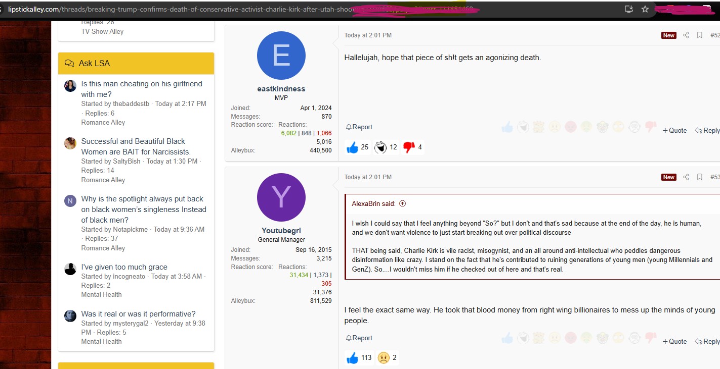React with laughing face on eastkindness's post
This screenshot has height=369, width=720.
tap(523, 127)
